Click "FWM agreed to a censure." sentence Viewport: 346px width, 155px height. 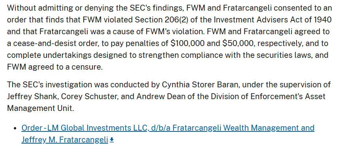coord(55,67)
